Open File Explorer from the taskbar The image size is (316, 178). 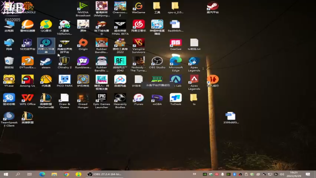pos(54,174)
